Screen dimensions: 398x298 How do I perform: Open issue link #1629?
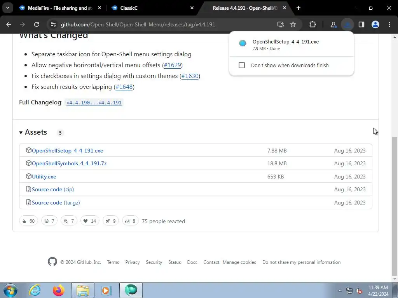coord(172,65)
